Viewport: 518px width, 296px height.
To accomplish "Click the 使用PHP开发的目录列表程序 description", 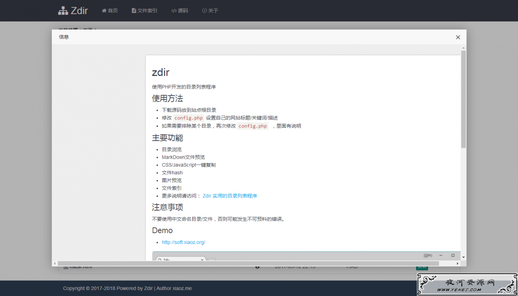I will click(x=184, y=87).
